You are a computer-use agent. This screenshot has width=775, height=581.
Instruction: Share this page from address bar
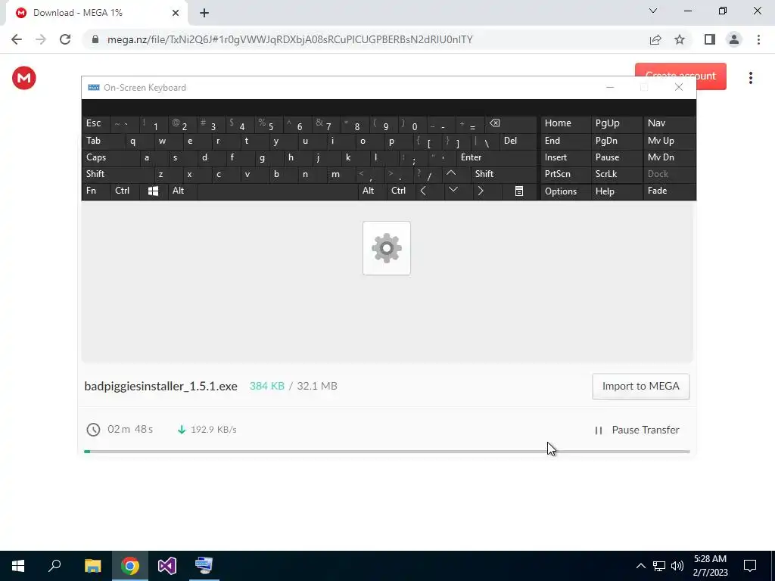coord(655,39)
